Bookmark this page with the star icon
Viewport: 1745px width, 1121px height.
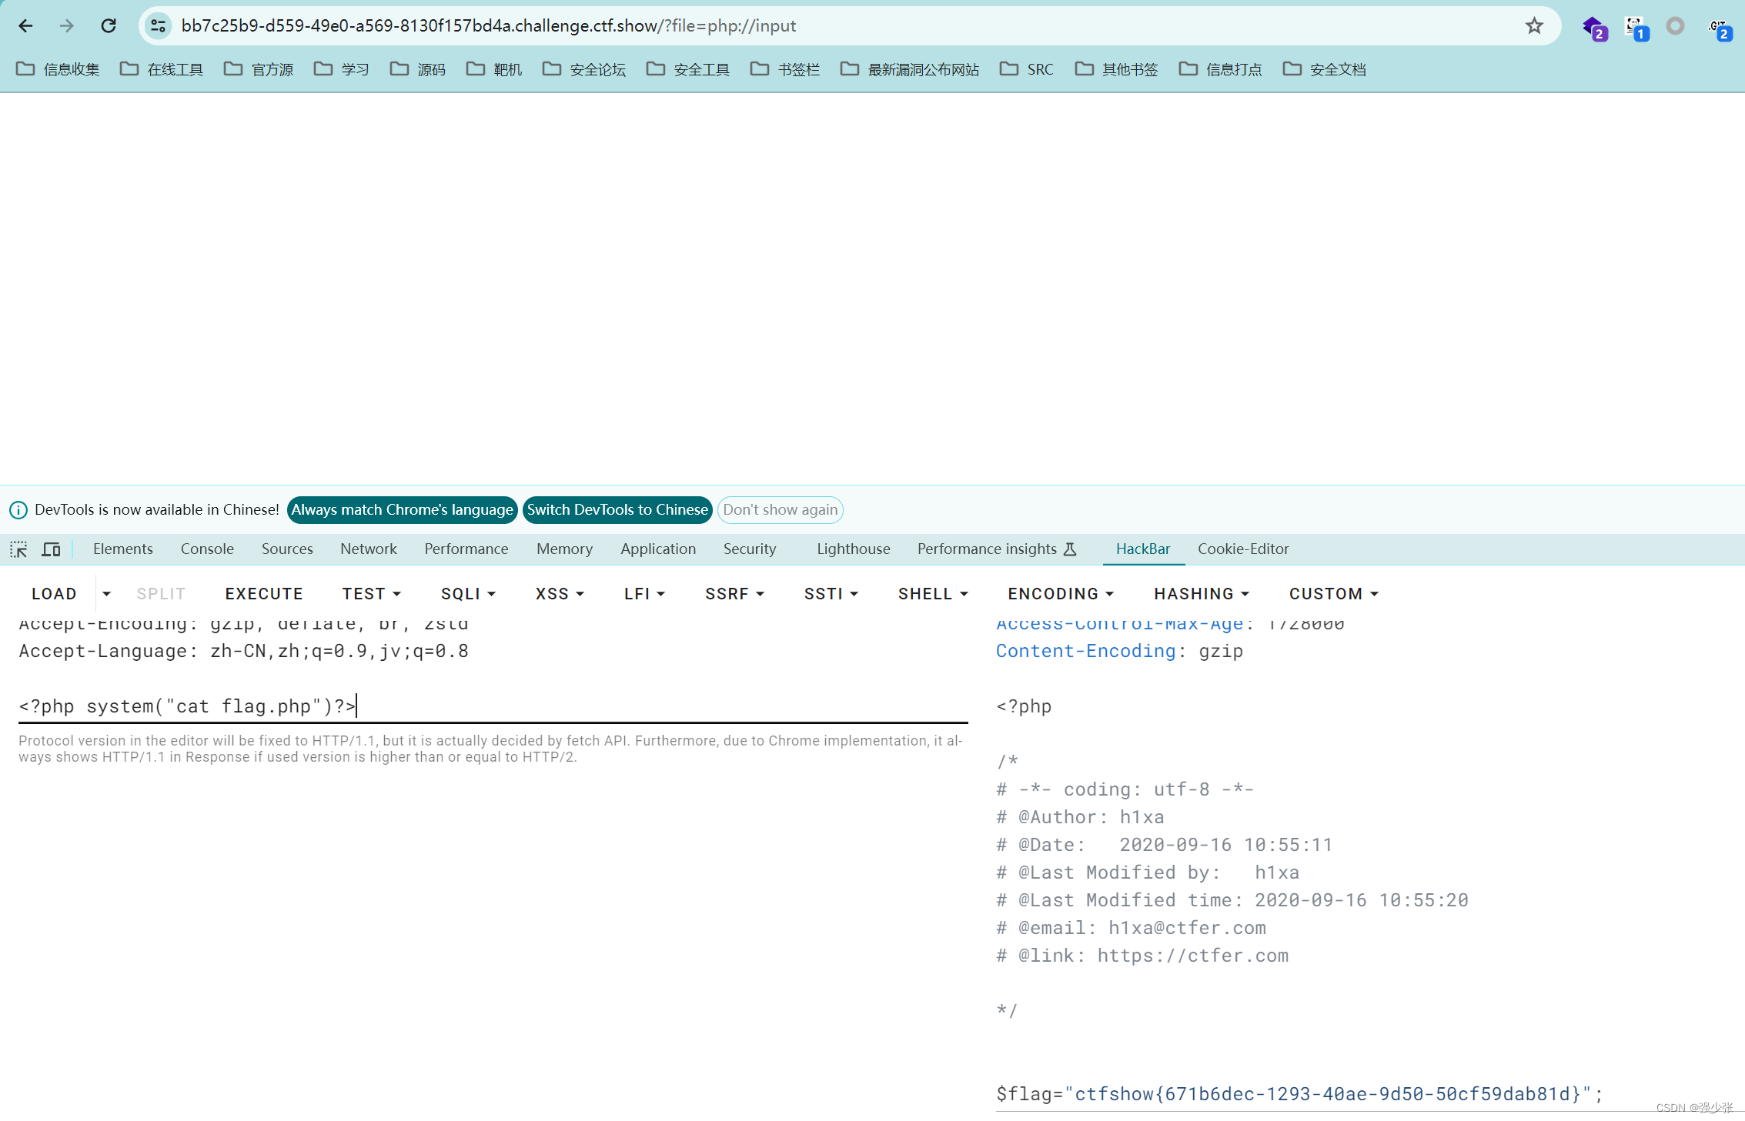(x=1533, y=25)
